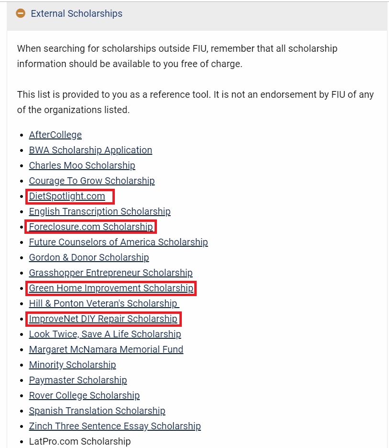
Task: Open Zinch Three Sentence Essay Scholarship
Action: (x=115, y=426)
